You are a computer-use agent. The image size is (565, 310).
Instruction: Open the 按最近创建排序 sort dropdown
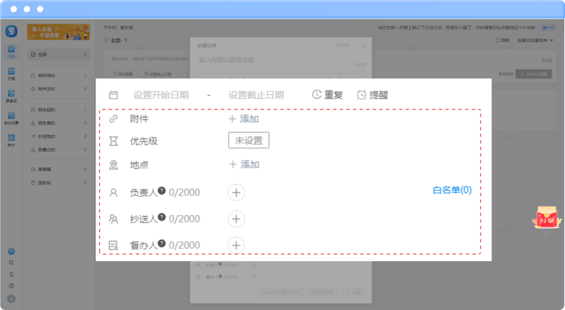(x=535, y=40)
